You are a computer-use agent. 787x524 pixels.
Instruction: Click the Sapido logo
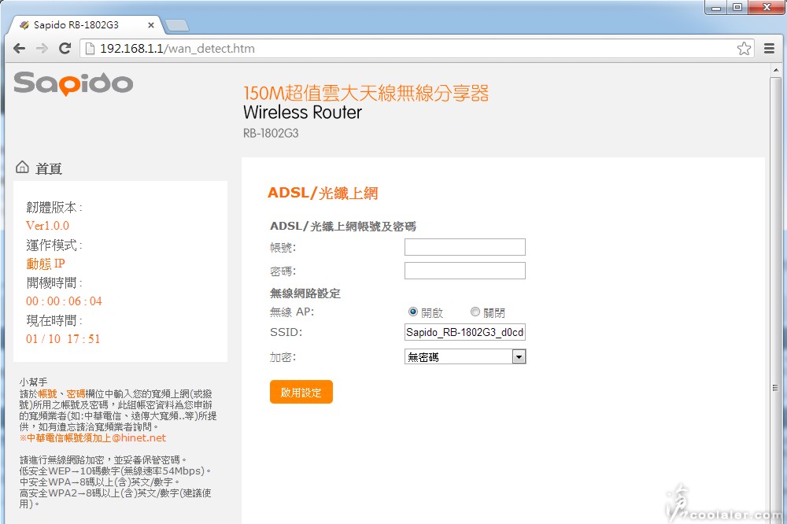click(x=73, y=83)
